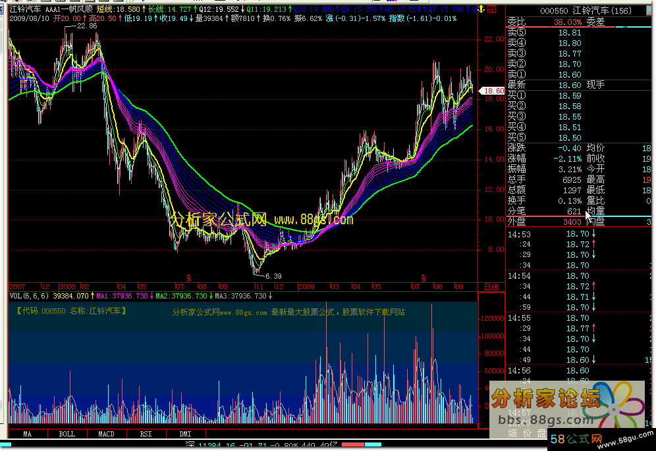Click the VOL(6,6,6) volume indicator label
This screenshot has width=656, height=451.
coord(29,296)
